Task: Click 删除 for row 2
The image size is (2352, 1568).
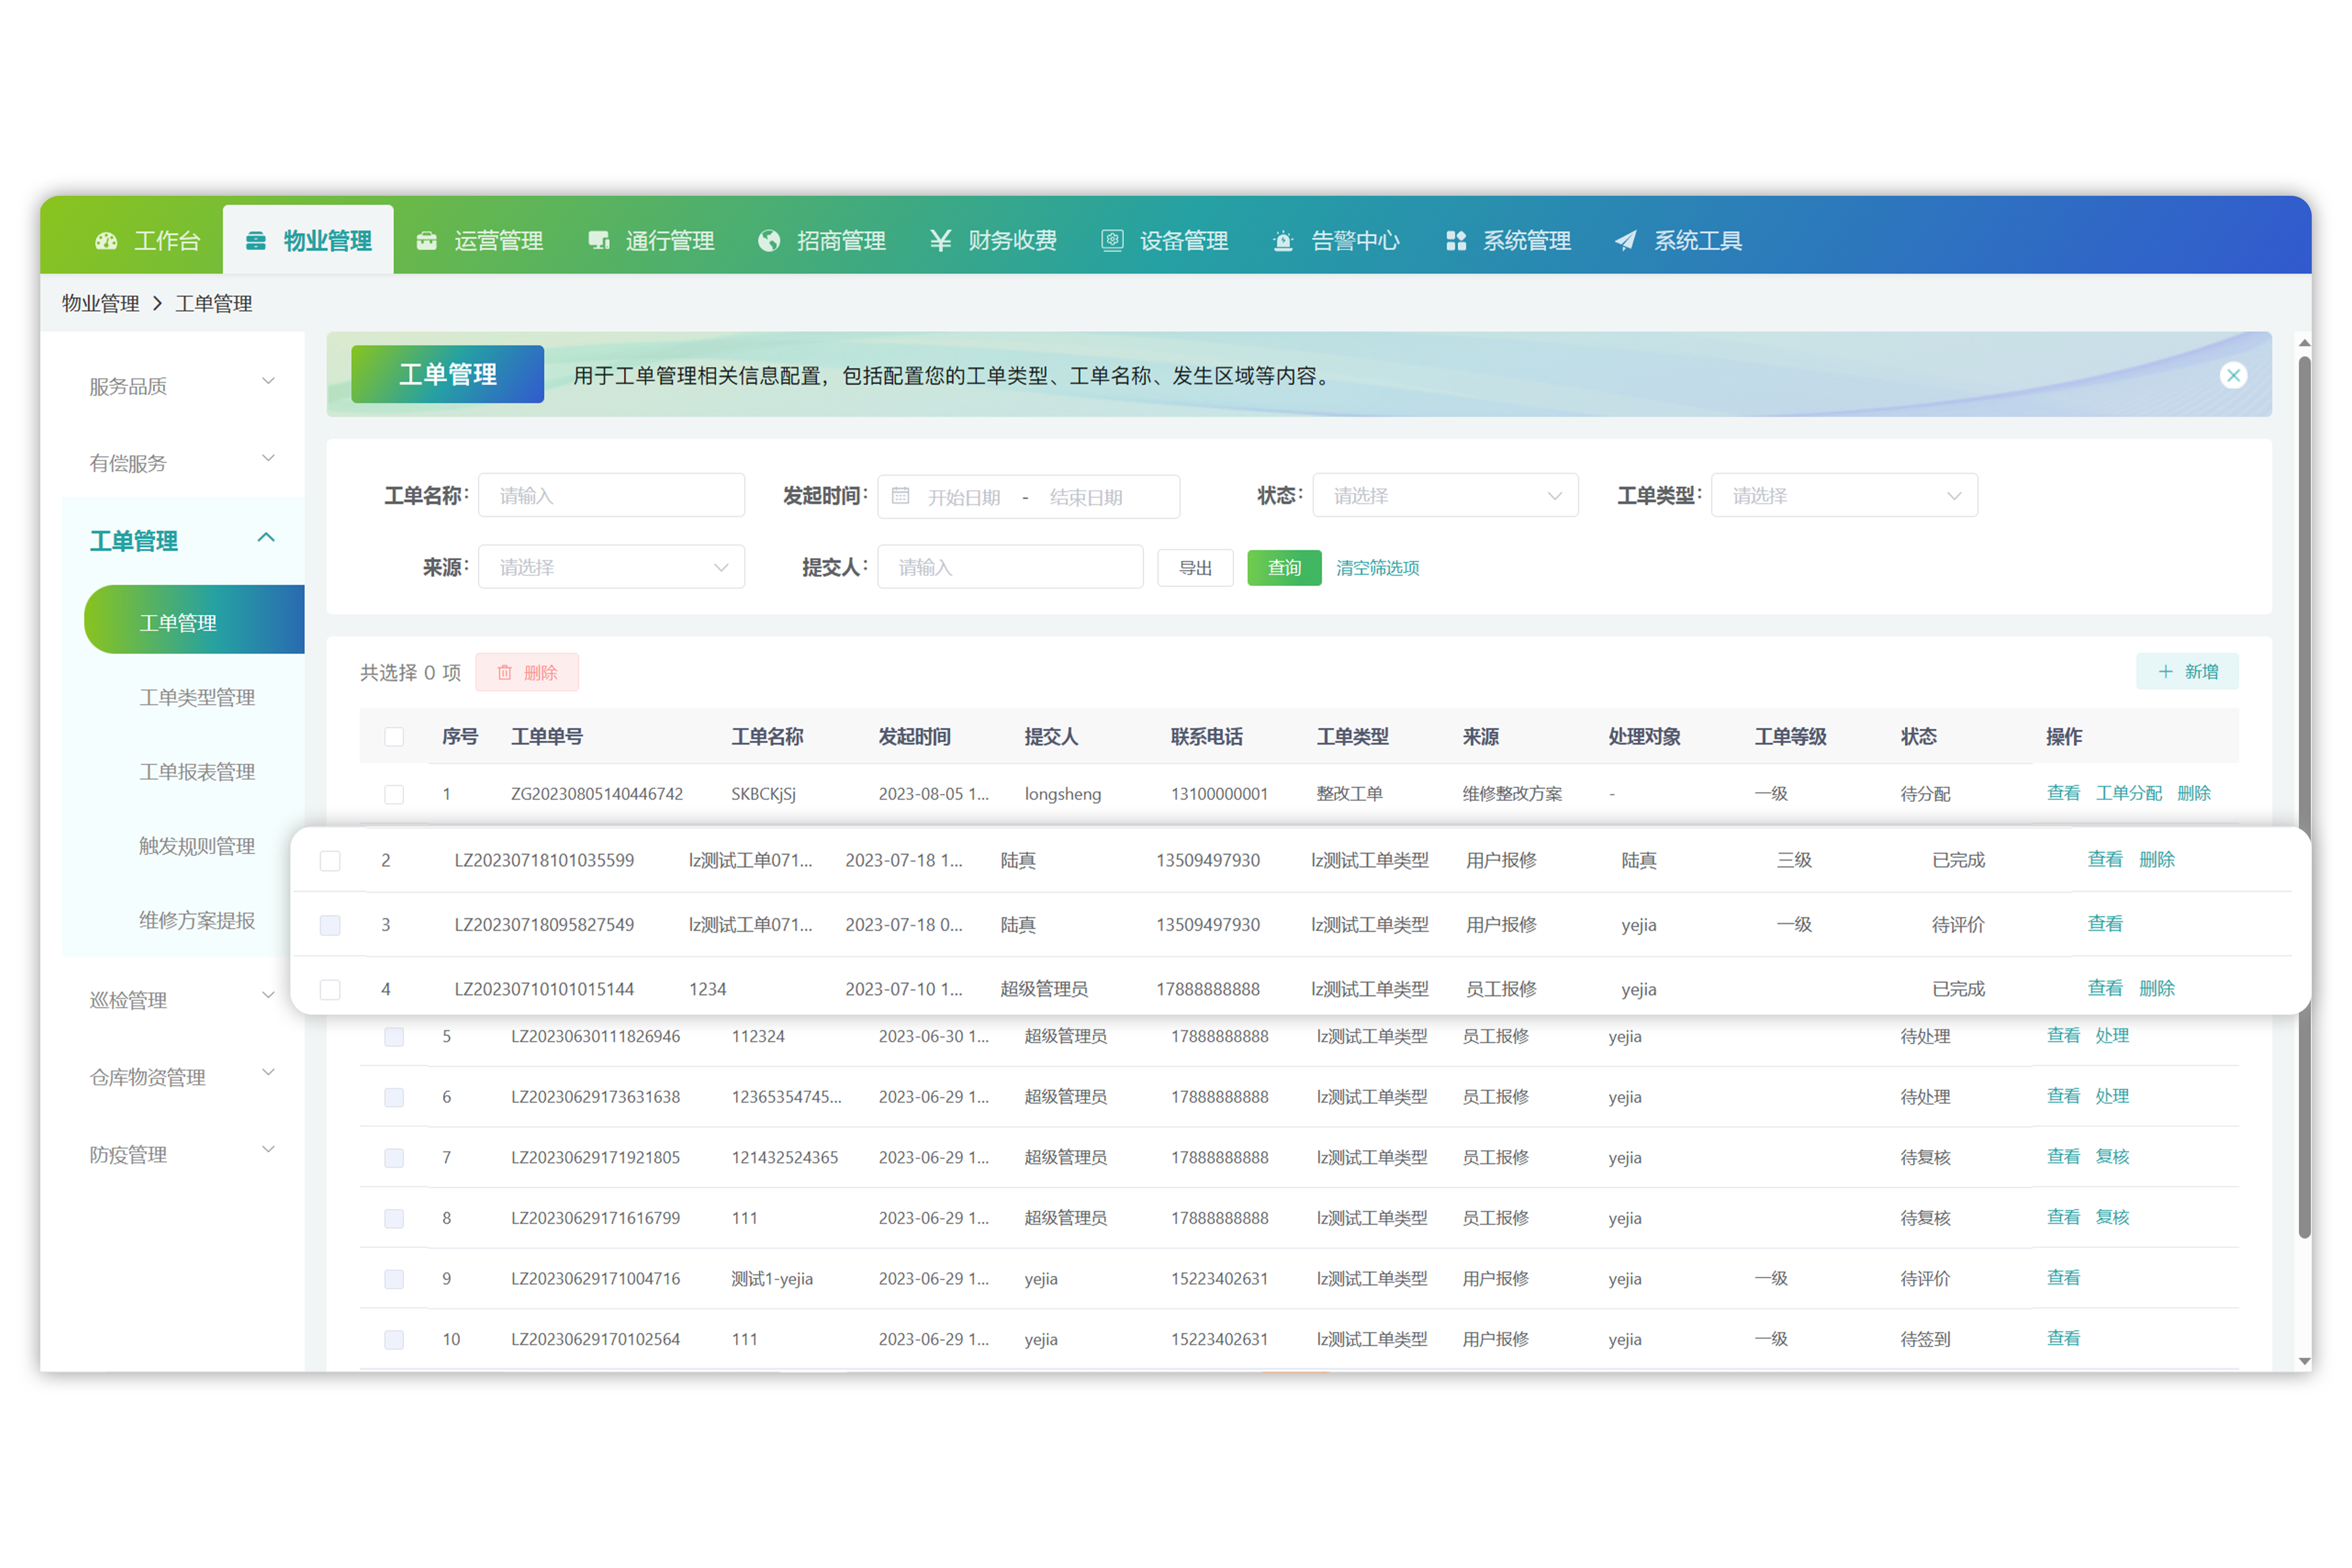Action: pyautogui.click(x=2157, y=859)
